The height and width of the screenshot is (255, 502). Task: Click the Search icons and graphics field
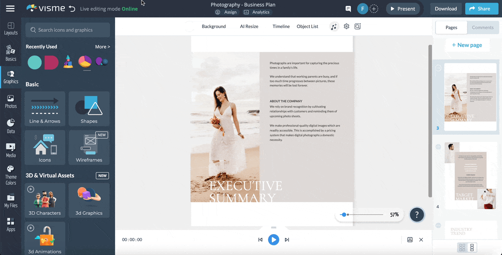tap(68, 30)
